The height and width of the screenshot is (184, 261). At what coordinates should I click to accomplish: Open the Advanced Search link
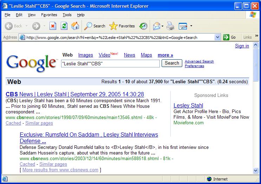[x=199, y=61]
